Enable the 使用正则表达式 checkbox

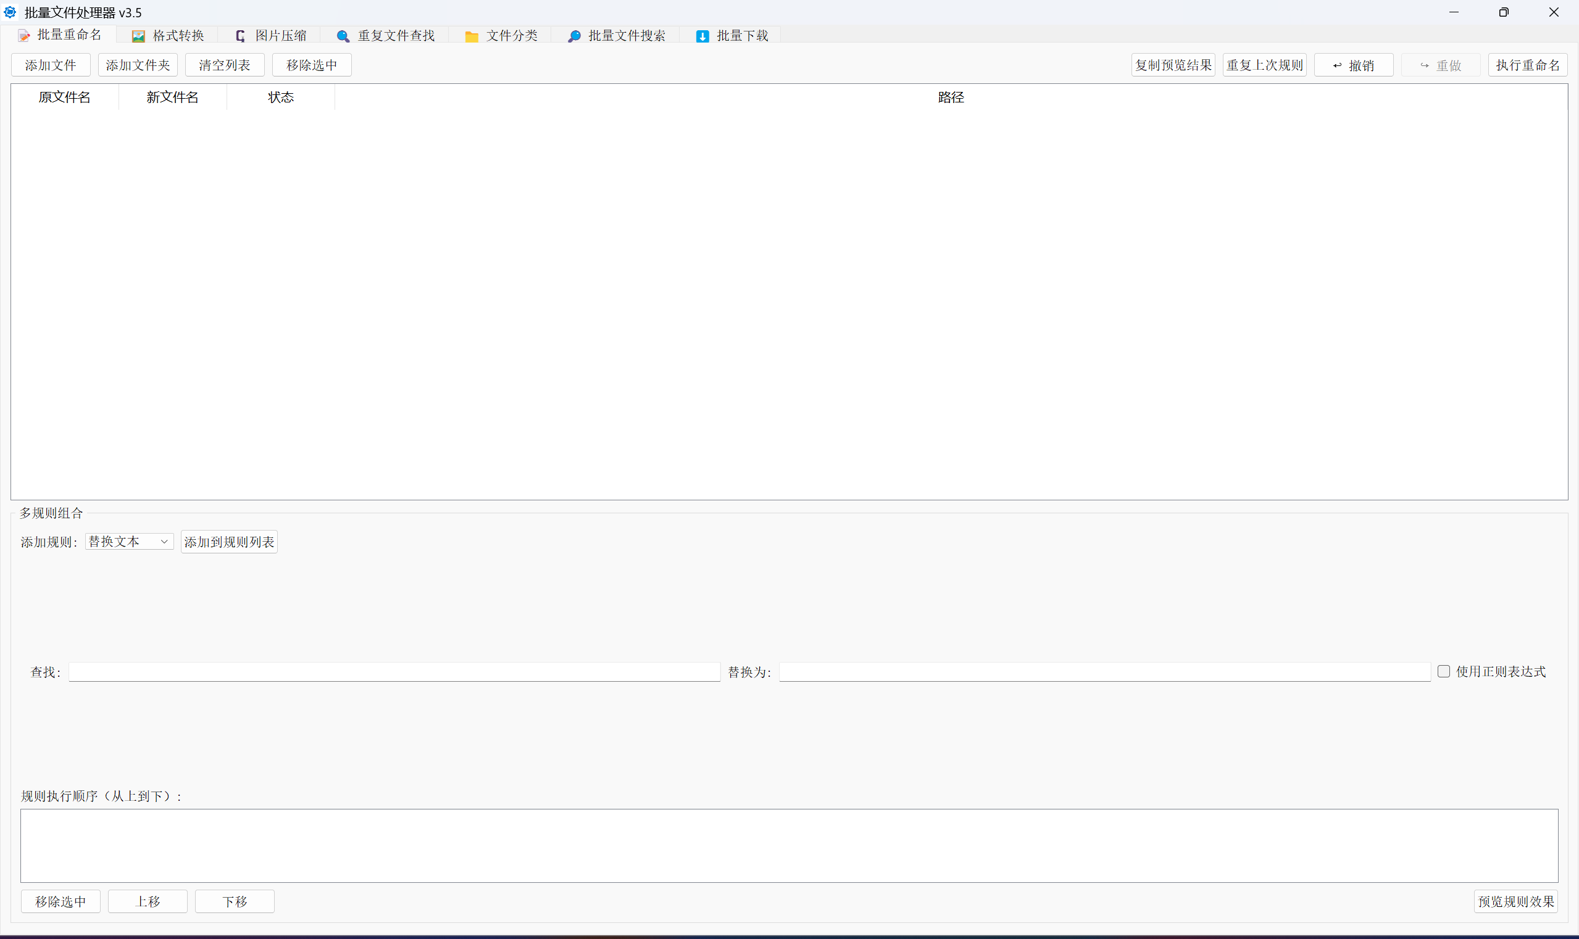pos(1444,671)
